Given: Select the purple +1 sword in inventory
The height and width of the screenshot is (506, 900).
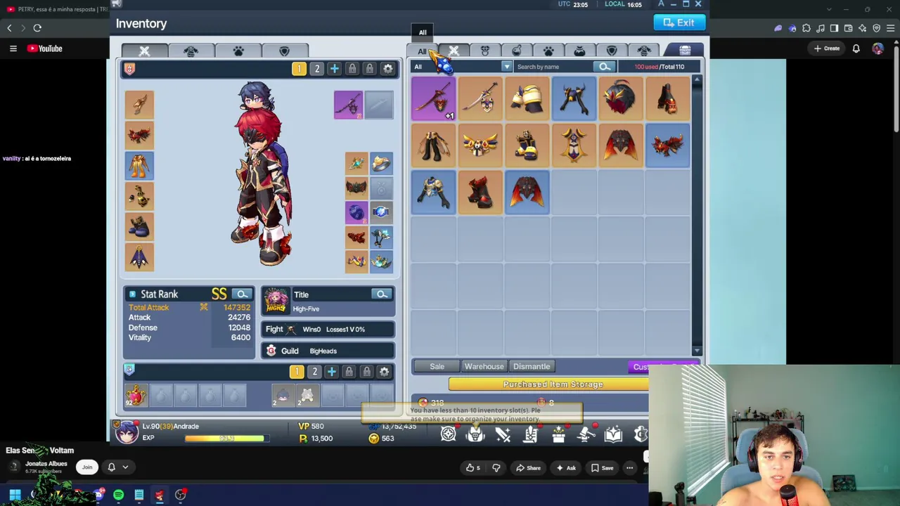Looking at the screenshot, I should (x=433, y=98).
